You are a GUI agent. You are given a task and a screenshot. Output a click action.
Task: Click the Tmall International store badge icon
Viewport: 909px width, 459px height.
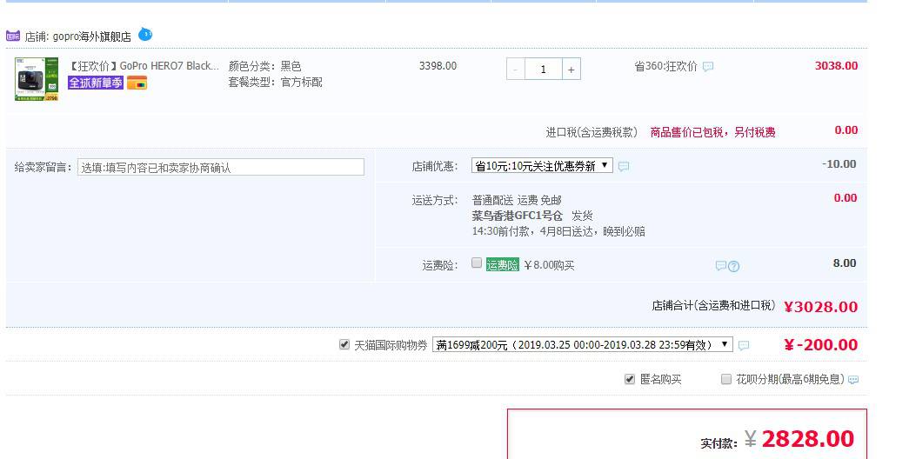pyautogui.click(x=13, y=36)
